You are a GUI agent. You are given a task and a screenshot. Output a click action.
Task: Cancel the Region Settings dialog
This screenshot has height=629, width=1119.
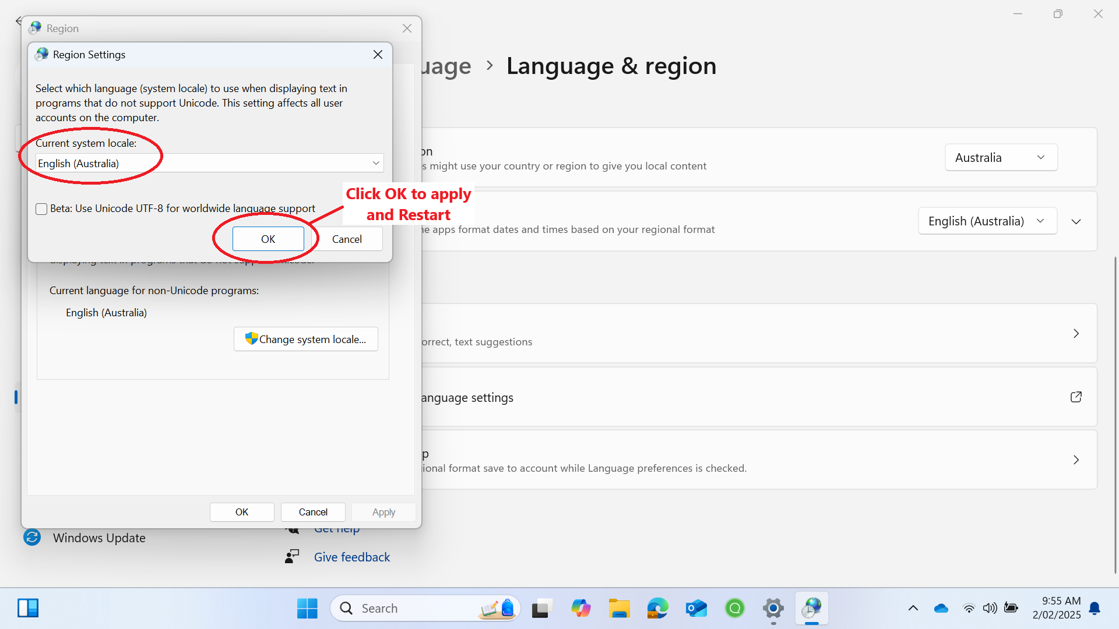(x=347, y=239)
